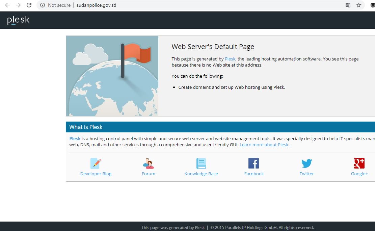Bookmark this page with star icon
The height and width of the screenshot is (231, 375).
point(359,5)
